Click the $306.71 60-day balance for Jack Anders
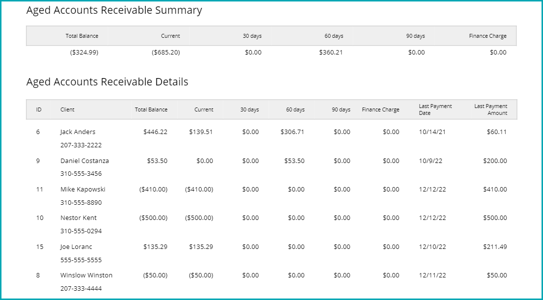This screenshot has width=543, height=300. click(292, 132)
